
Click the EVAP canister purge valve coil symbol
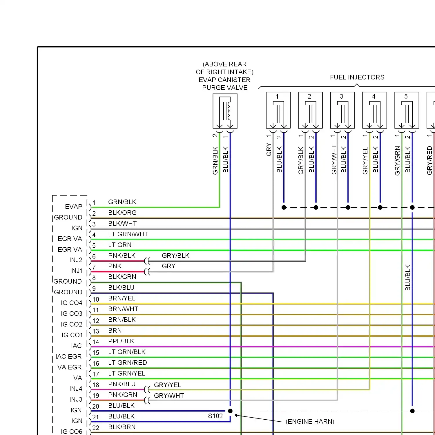coord(225,111)
